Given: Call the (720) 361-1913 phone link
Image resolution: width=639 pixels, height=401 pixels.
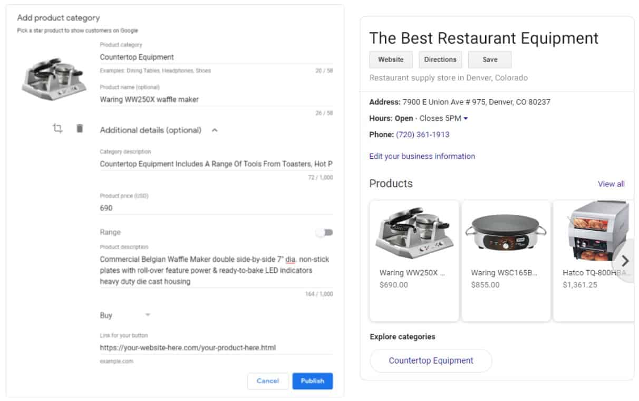Looking at the screenshot, I should [423, 135].
